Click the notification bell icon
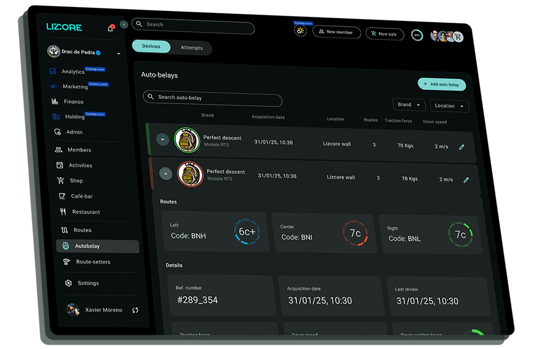537x349 pixels. tap(110, 29)
